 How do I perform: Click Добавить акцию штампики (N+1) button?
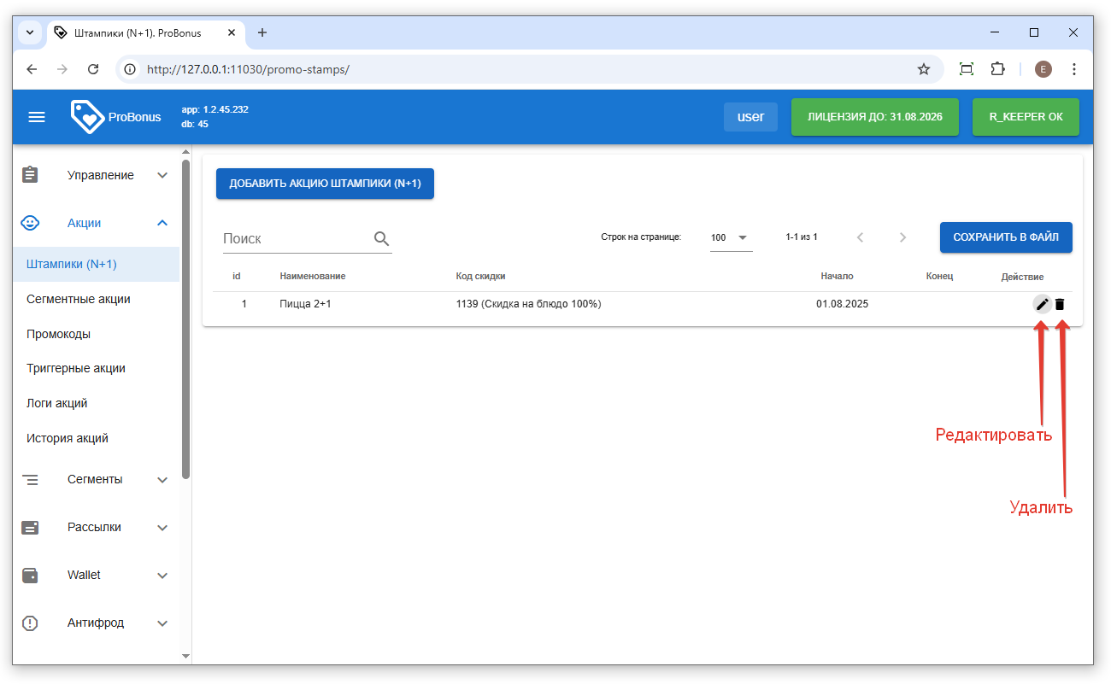pyautogui.click(x=325, y=184)
